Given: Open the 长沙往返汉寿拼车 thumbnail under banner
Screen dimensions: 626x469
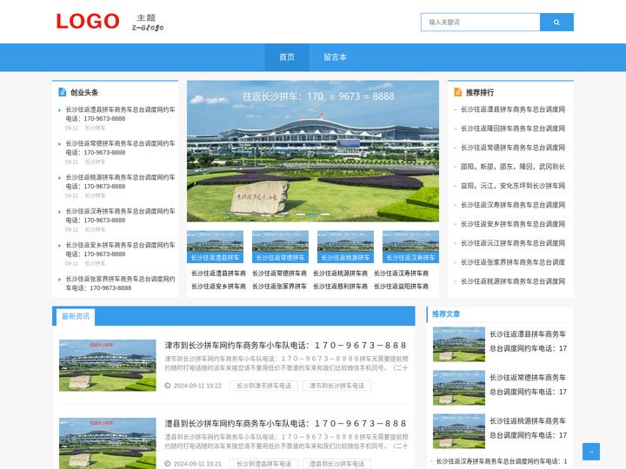Looking at the screenshot, I should tap(410, 247).
